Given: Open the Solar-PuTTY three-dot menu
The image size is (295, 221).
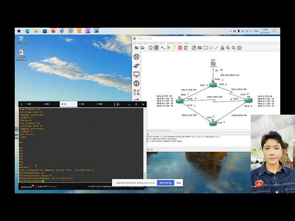Looking at the screenshot, I should pyautogui.click(x=22, y=104).
